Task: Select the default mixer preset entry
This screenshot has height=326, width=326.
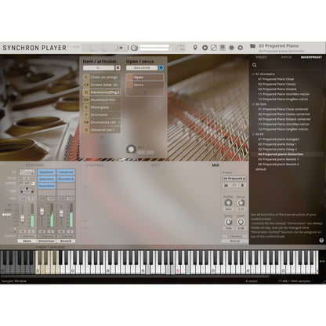Action: click(261, 169)
